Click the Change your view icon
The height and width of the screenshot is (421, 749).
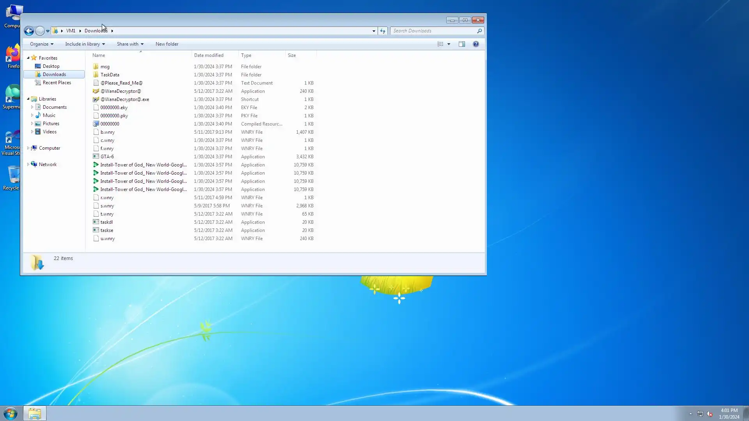click(x=440, y=44)
